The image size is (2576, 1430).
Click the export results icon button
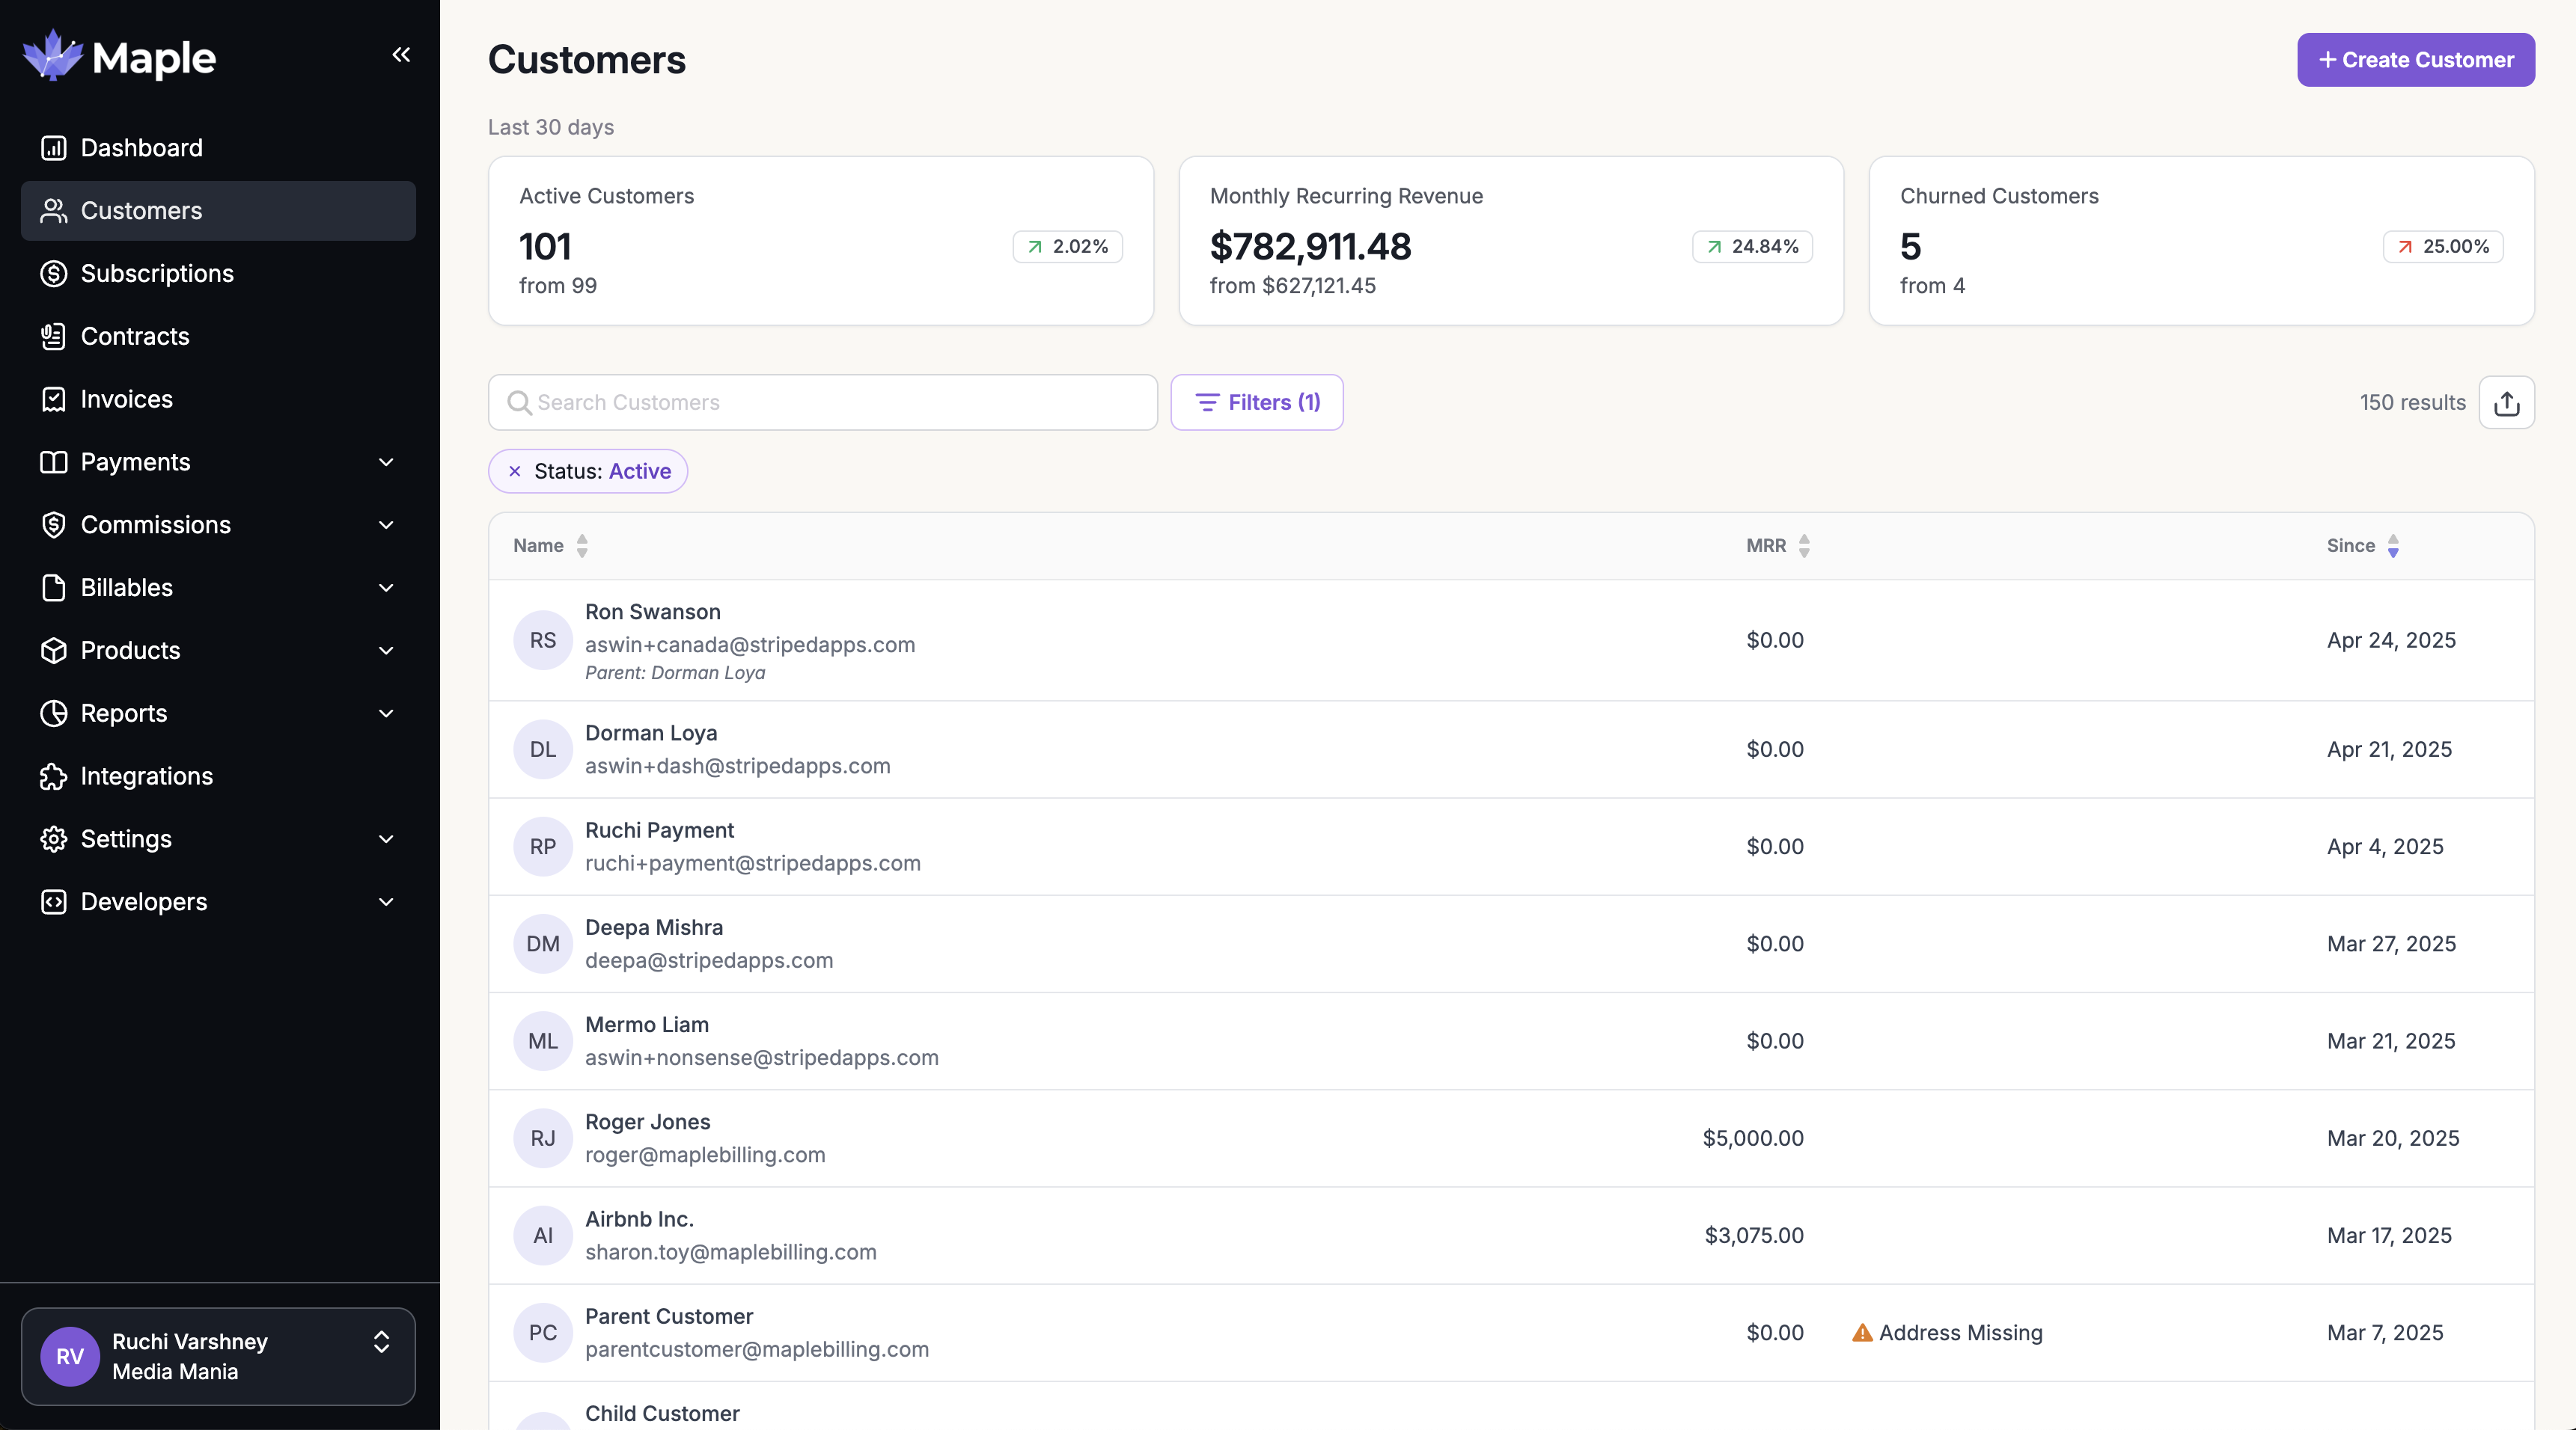[2506, 402]
